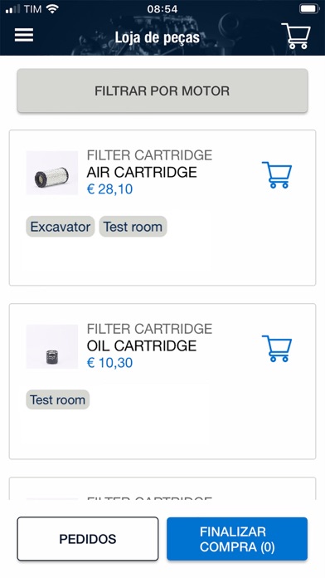The image size is (325, 578).
Task: Tap the € 10,30 price
Action: pos(109,363)
